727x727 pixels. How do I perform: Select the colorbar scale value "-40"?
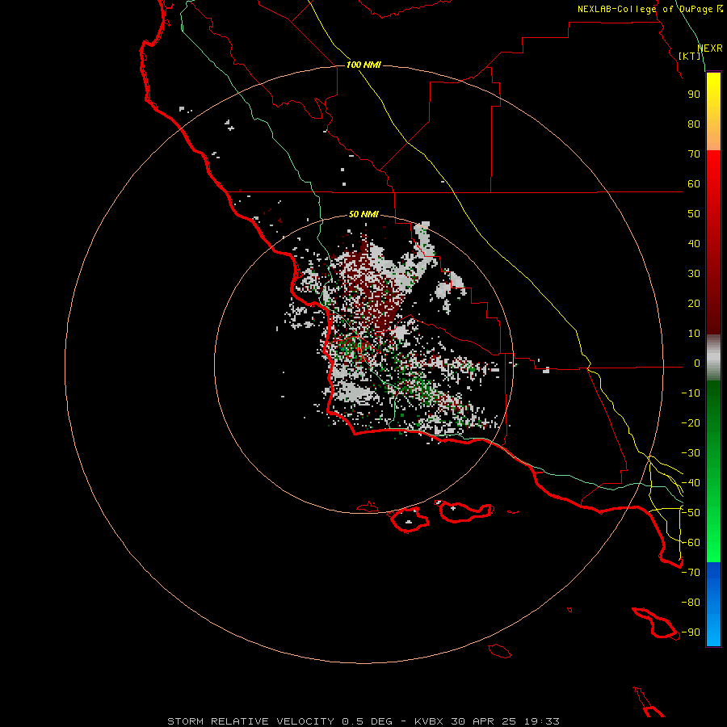[691, 483]
